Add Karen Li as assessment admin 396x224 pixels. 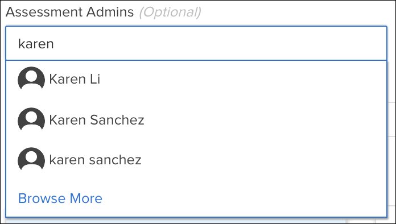click(x=196, y=79)
